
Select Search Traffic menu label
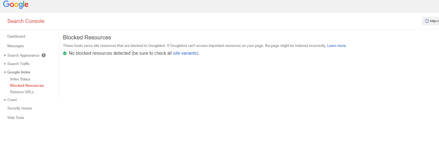18,64
